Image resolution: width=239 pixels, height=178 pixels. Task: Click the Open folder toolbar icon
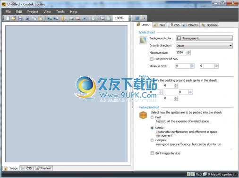pyautogui.click(x=14, y=18)
